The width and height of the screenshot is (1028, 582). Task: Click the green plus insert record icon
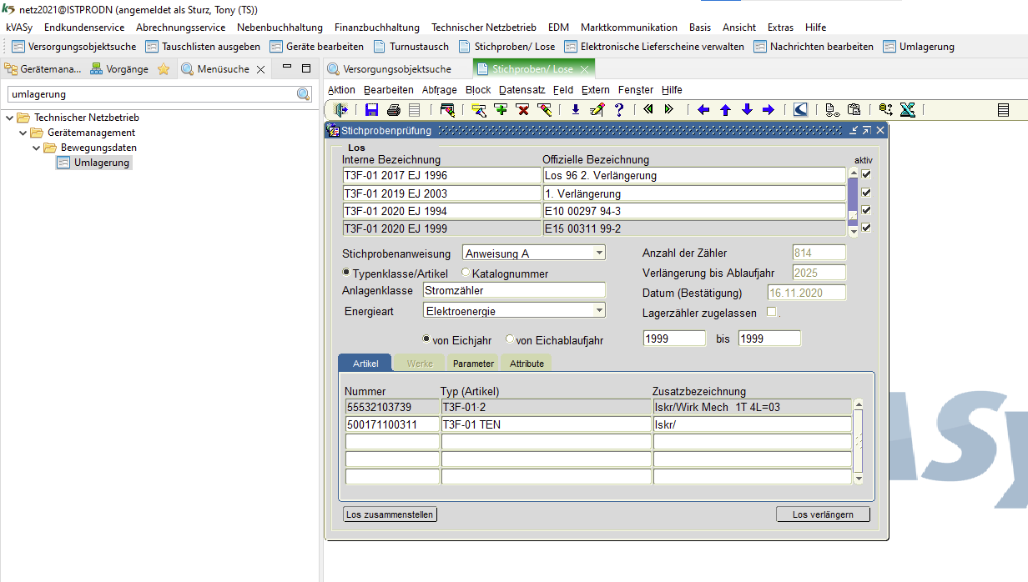point(501,109)
